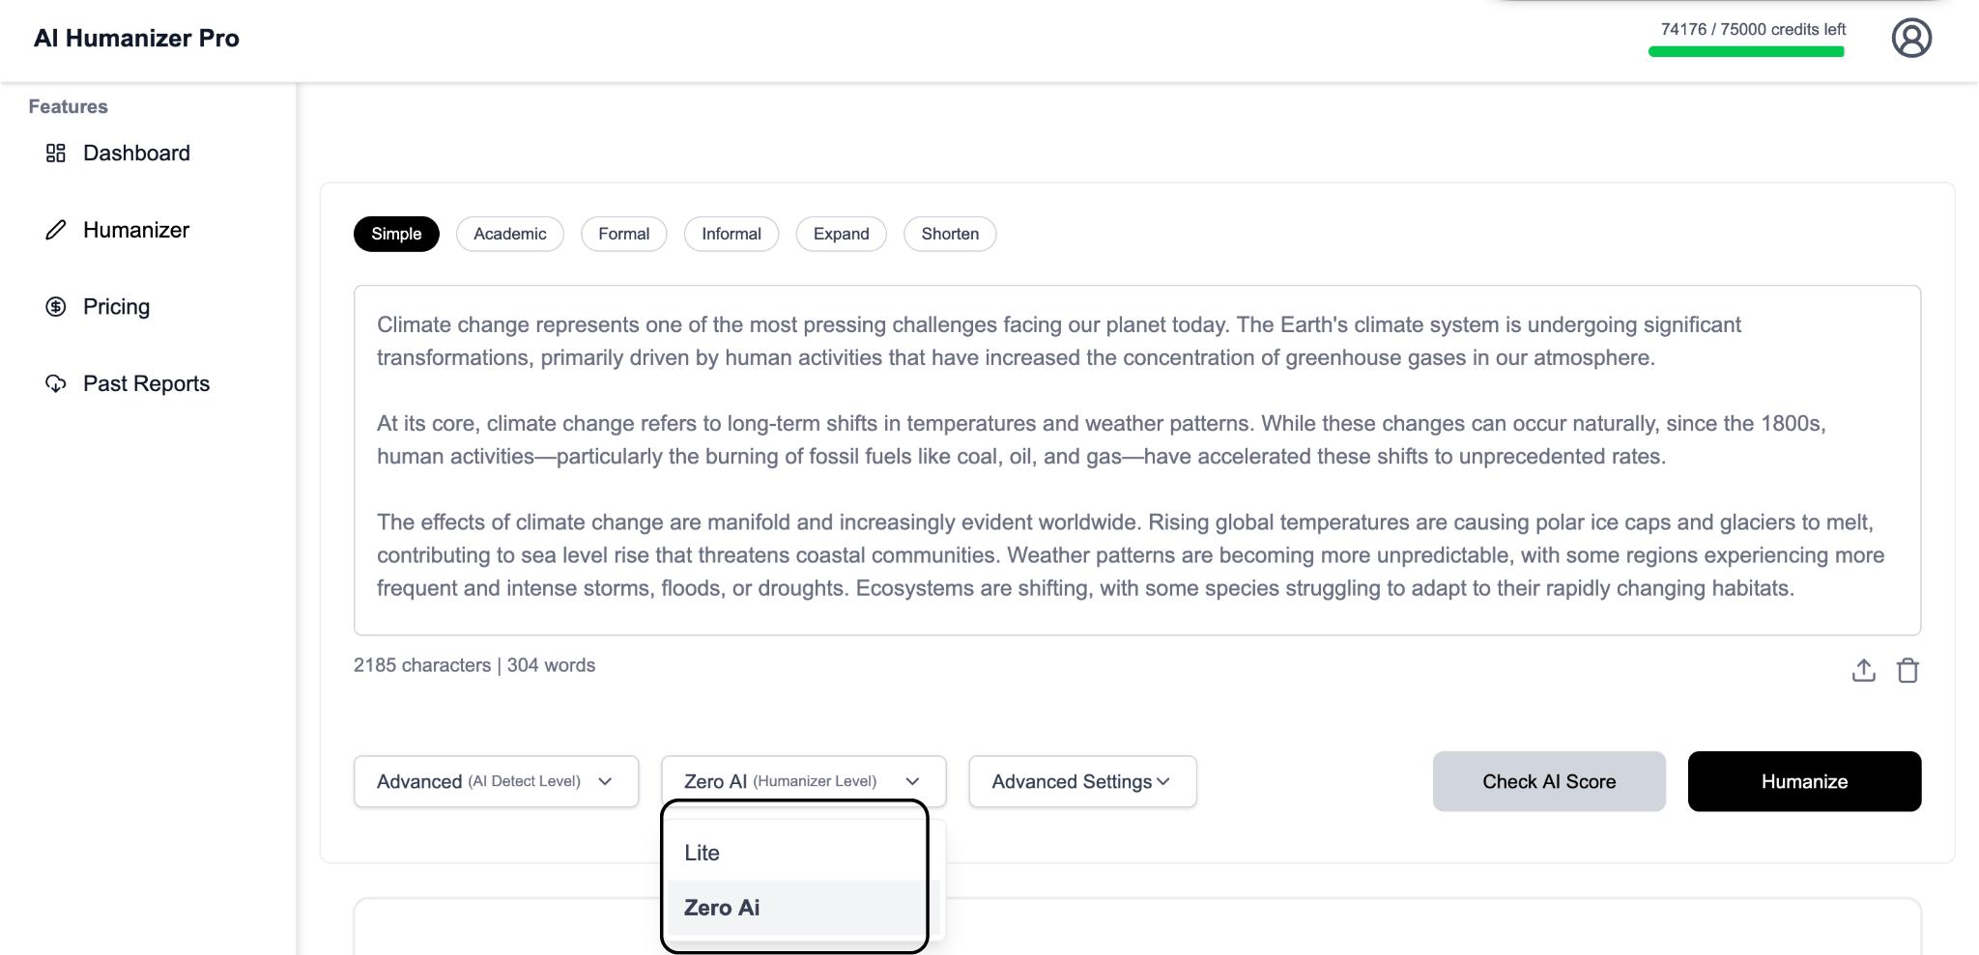
Task: Click the Pricing dollar icon
Action: coord(56,307)
